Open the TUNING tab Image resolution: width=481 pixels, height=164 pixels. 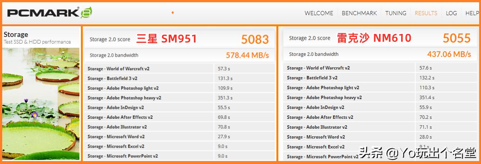396,13
